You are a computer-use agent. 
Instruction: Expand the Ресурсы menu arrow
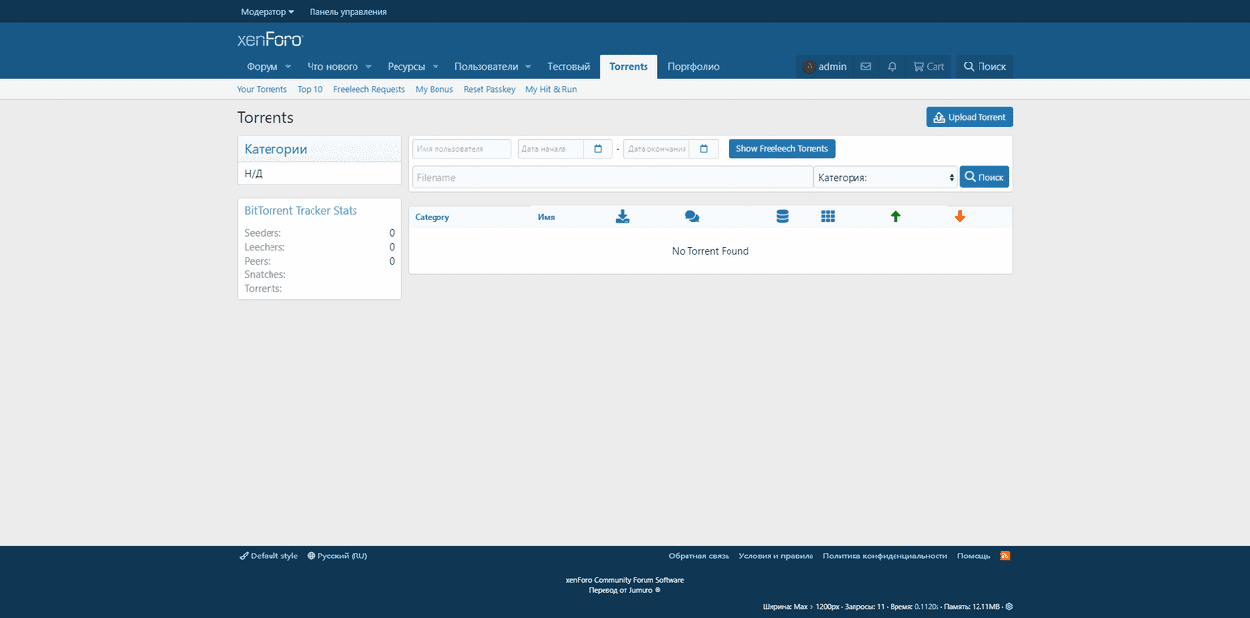pos(435,67)
